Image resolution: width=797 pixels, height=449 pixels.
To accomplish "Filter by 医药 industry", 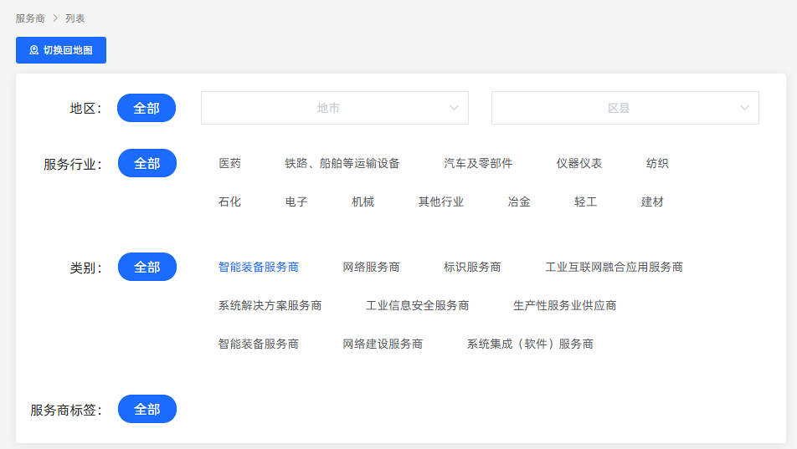I will [x=229, y=163].
